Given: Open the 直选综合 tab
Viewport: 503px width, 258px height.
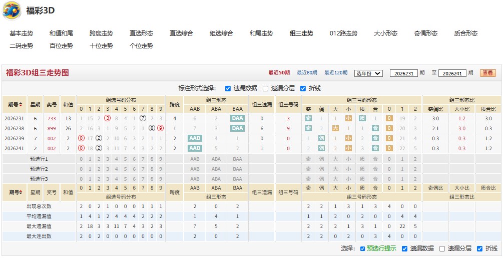Looking at the screenshot, I should coord(182,33).
